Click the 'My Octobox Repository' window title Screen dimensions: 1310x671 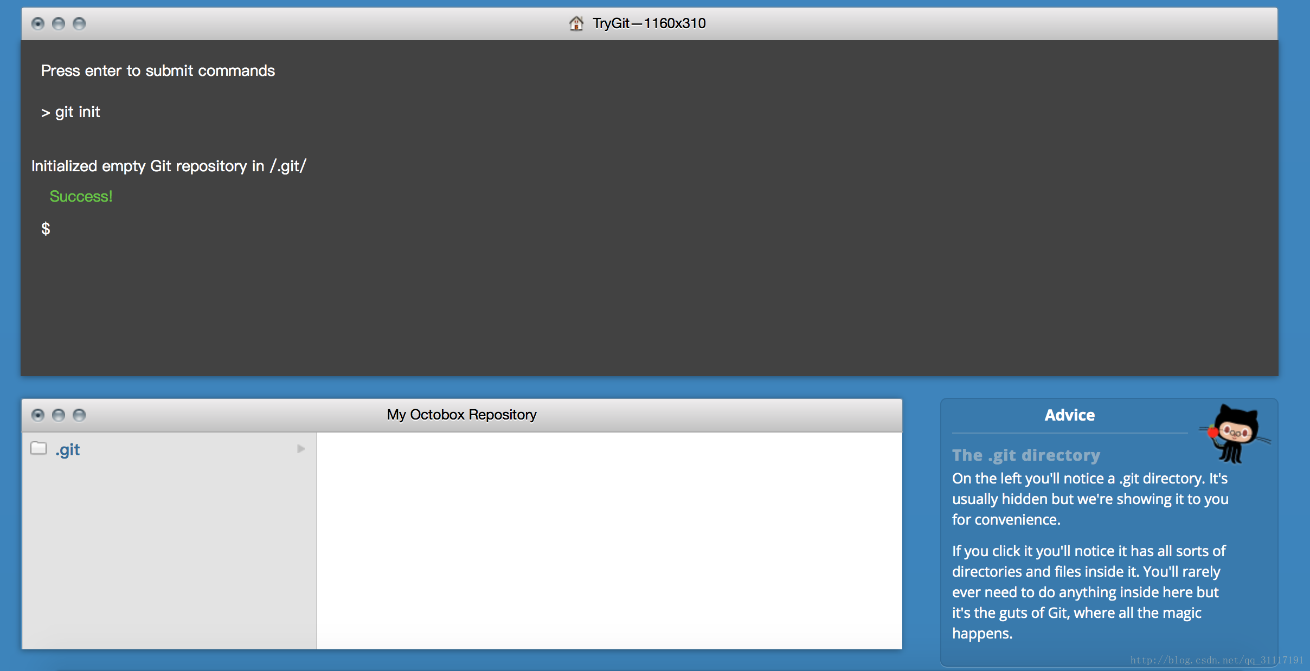pyautogui.click(x=461, y=415)
